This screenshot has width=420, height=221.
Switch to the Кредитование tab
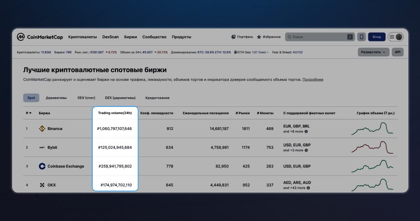tap(157, 98)
